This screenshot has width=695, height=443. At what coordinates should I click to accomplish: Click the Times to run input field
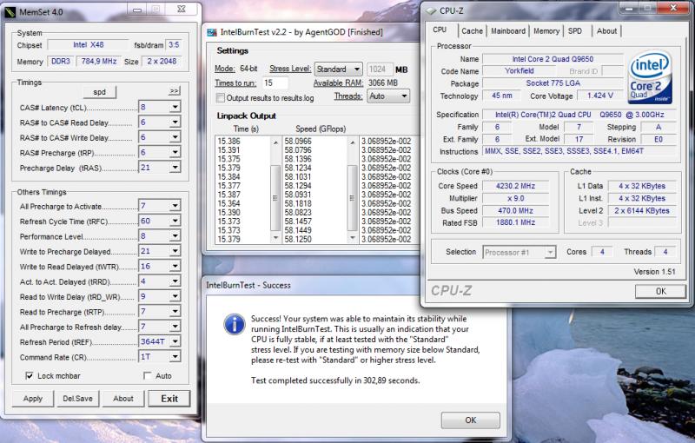[x=275, y=83]
